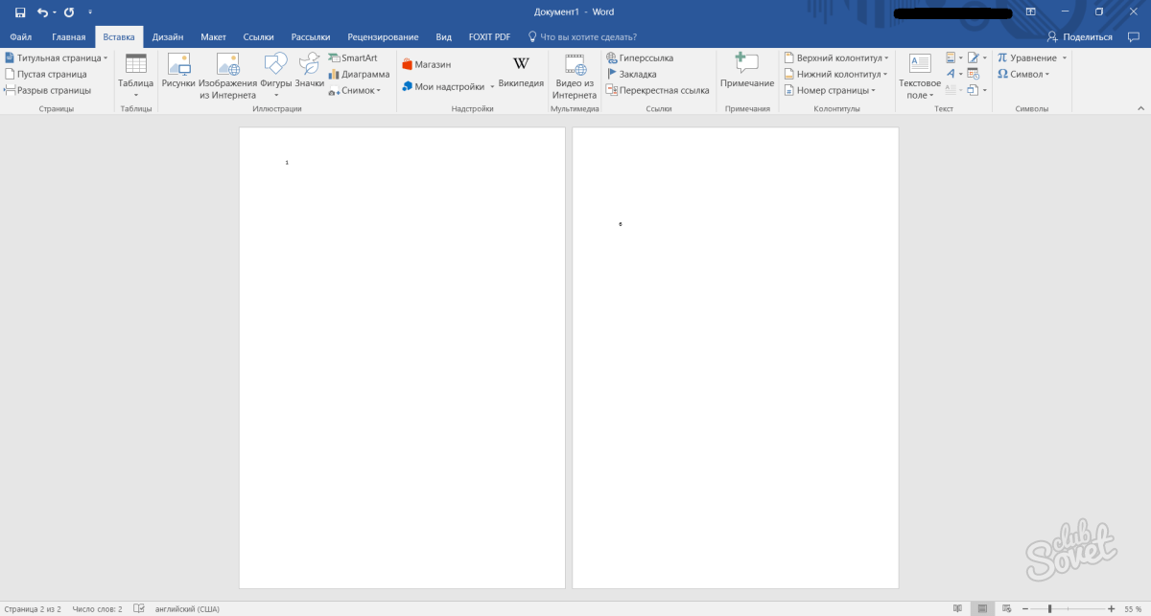Switch to the Главная tab
Screen dimensions: 1151x616
point(69,37)
